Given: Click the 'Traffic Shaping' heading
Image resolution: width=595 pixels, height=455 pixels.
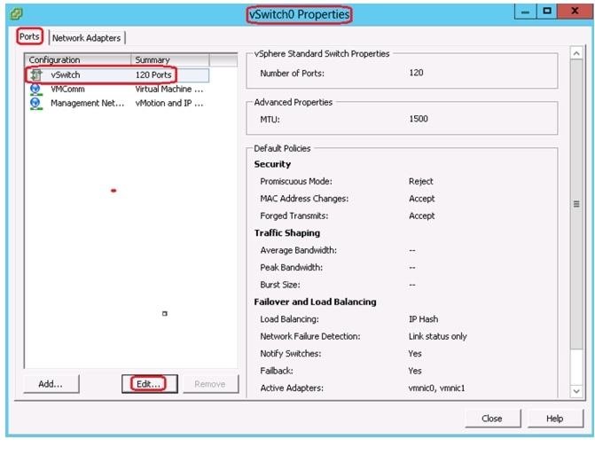Looking at the screenshot, I should 287,233.
